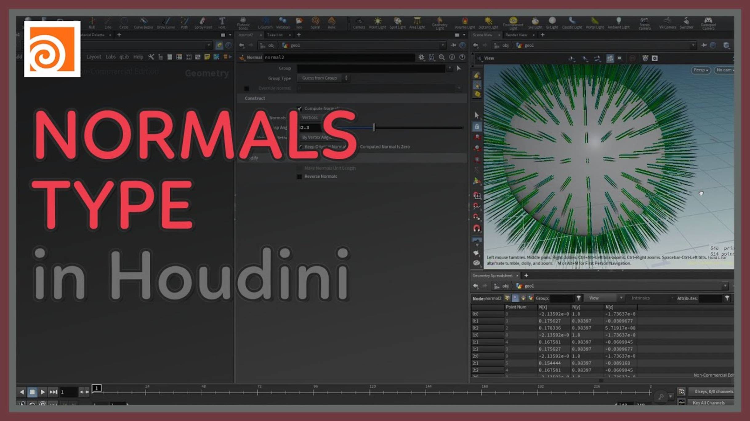
Task: Open the No cam camera dropdown
Action: tap(726, 70)
